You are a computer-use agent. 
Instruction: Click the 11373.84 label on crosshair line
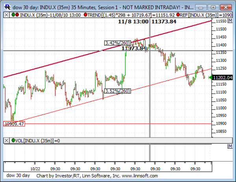pyautogui.click(x=134, y=48)
